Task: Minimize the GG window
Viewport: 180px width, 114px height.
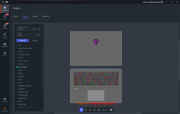Action: tap(166, 2)
